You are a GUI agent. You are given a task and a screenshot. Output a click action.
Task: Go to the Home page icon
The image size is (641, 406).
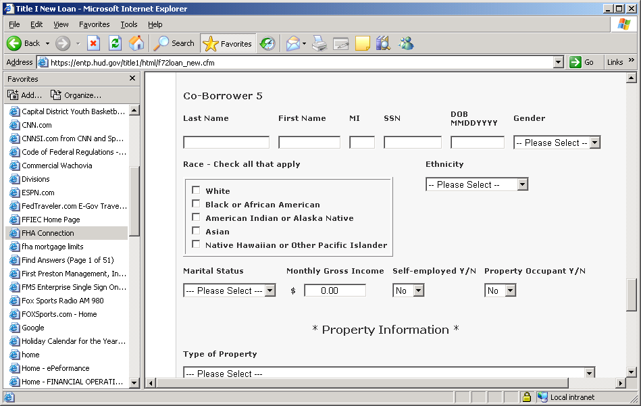coord(136,43)
